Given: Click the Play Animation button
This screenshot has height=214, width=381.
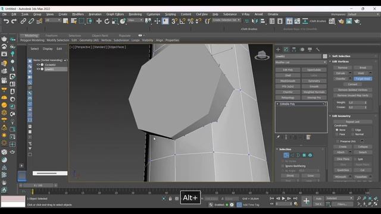Looking at the screenshot, I should tap(283, 199).
